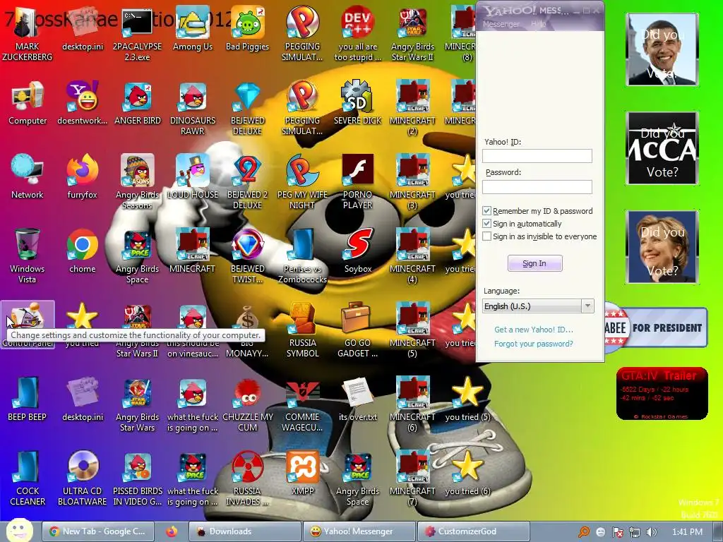Focus the Password text field
Image resolution: width=723 pixels, height=542 pixels.
click(x=537, y=186)
